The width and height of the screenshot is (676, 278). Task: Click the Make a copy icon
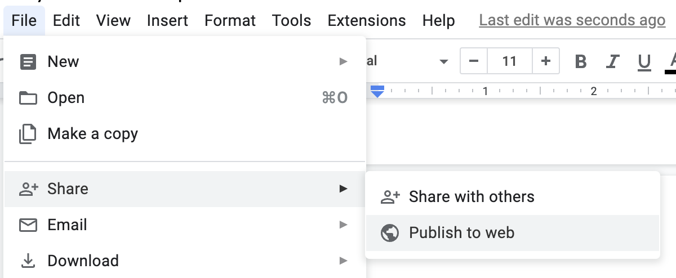(28, 134)
